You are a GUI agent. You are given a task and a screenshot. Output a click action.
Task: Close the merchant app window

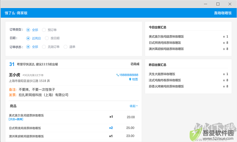pyautogui.click(x=230, y=4)
